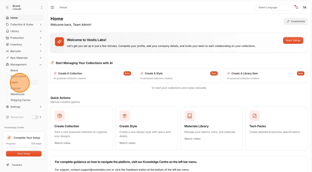Viewport: 312px width, 172px height.
Task: Open Supplier under Management
Action: (16, 88)
